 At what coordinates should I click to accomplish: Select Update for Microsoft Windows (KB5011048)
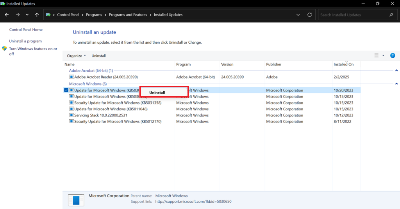[111, 109]
